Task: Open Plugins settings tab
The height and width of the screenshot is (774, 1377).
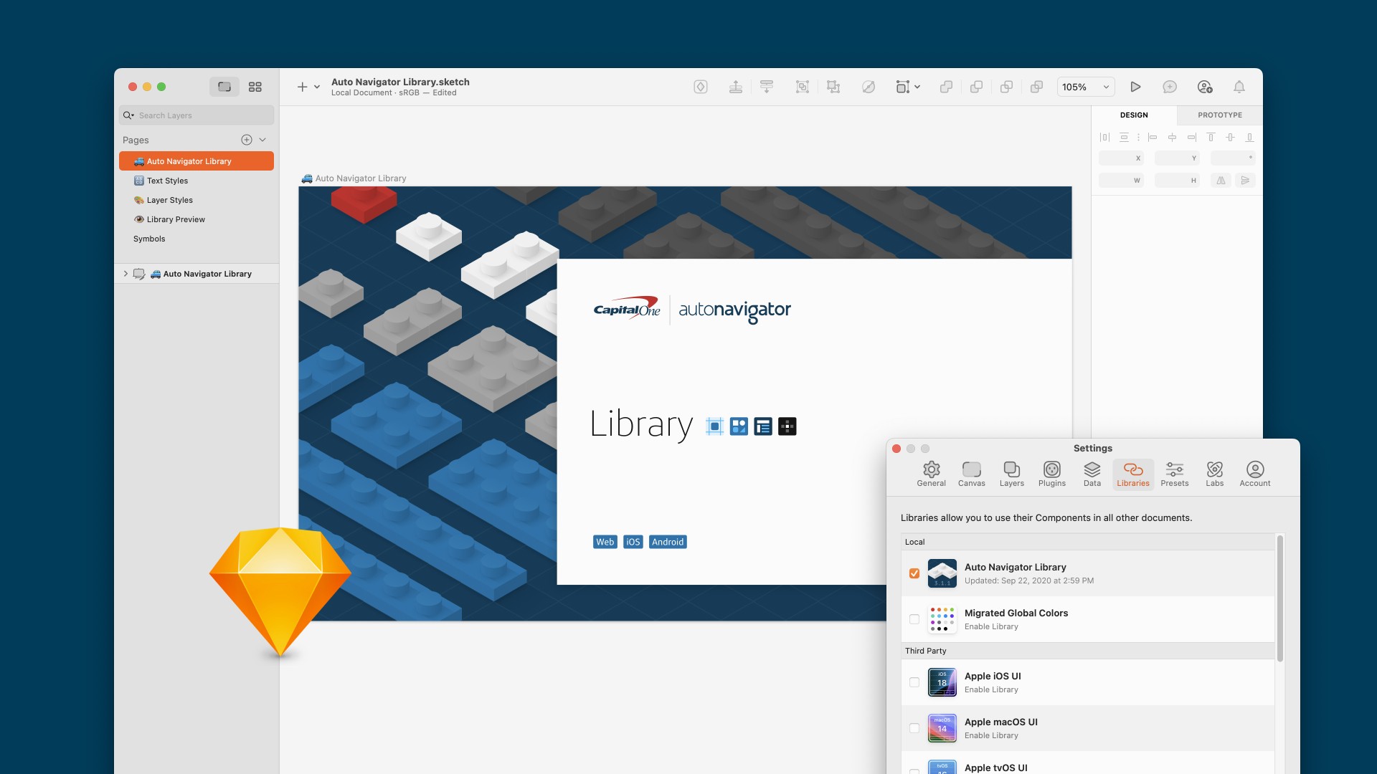Action: (1052, 474)
